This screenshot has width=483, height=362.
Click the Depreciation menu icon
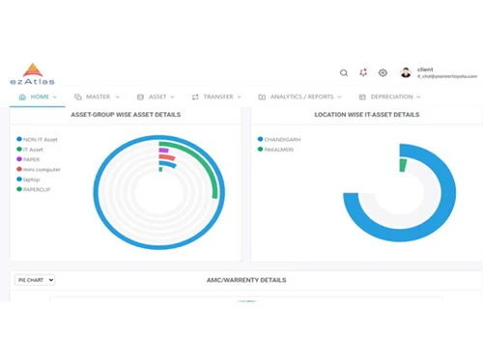pos(362,97)
